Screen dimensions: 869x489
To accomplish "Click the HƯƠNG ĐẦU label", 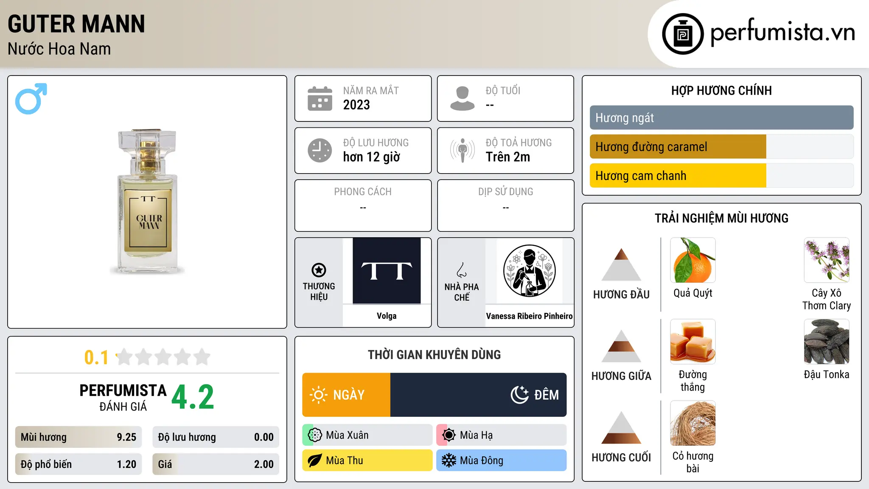I will coord(622,295).
